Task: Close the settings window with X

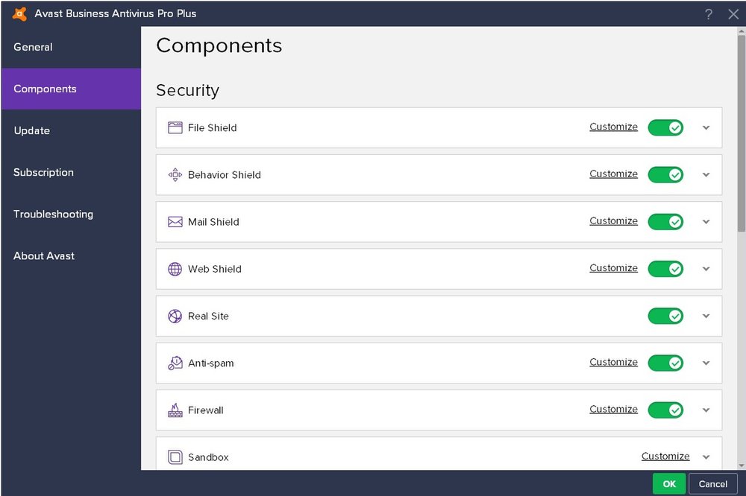Action: (733, 13)
